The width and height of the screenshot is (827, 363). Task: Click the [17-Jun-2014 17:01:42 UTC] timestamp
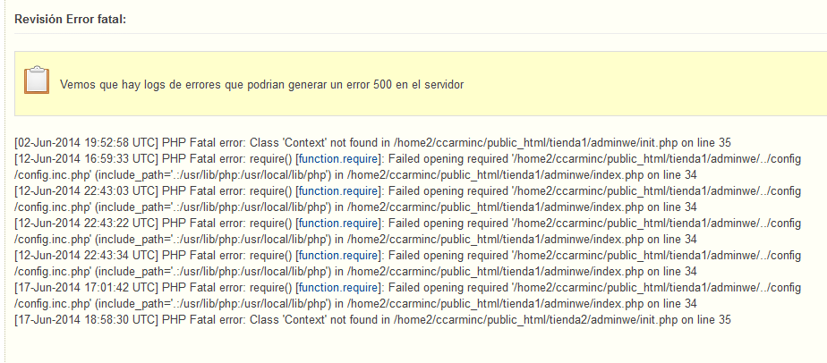pyautogui.click(x=87, y=288)
